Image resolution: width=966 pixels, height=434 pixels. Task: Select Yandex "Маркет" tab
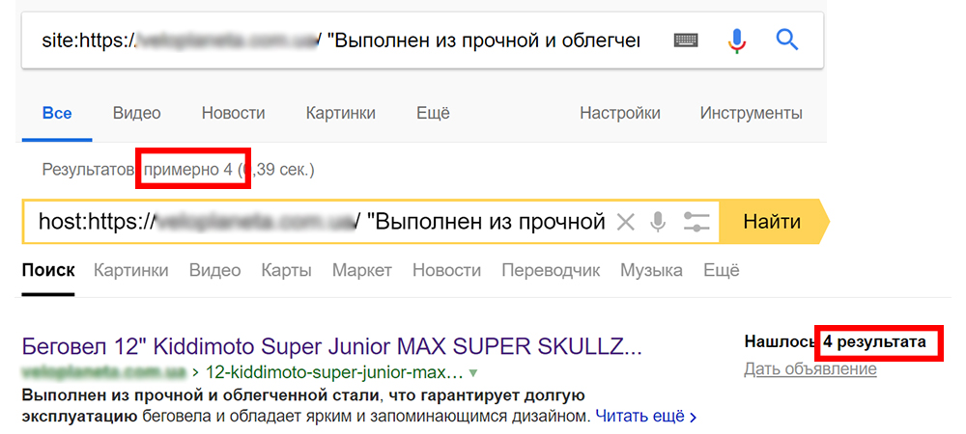362,270
